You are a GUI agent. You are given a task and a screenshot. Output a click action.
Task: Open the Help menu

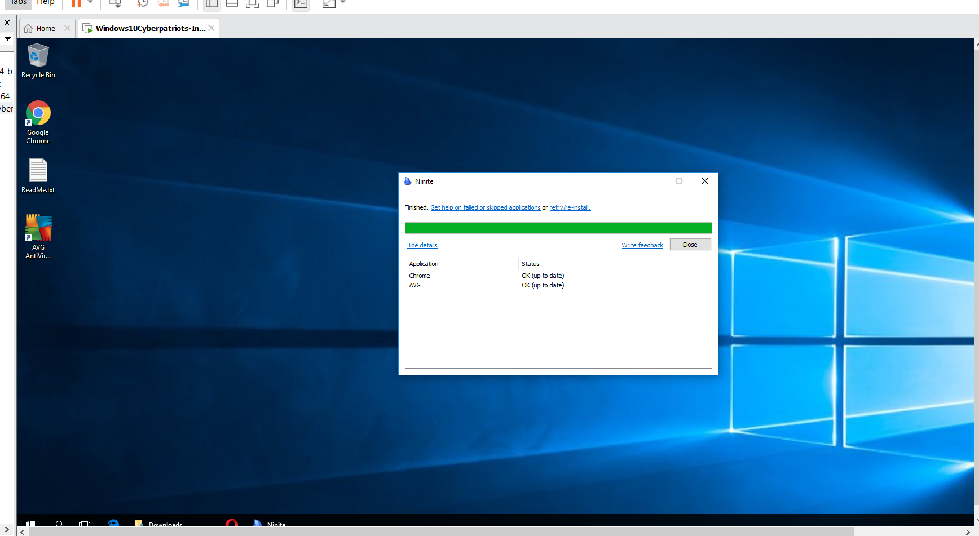(x=46, y=2)
